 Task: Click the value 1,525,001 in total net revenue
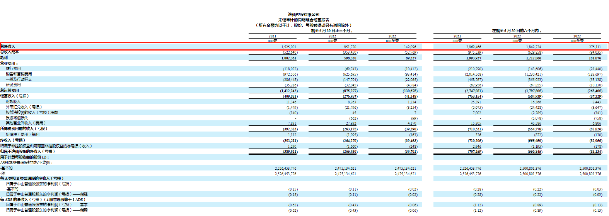tap(289, 47)
